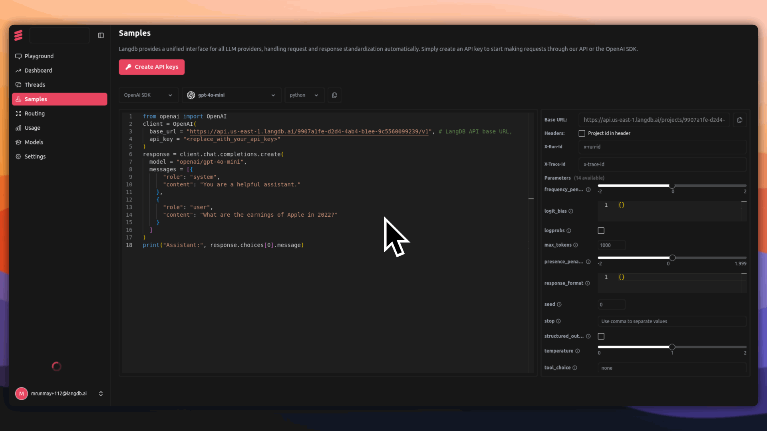Image resolution: width=767 pixels, height=431 pixels.
Task: Enable the Project id in header checkbox
Action: coord(582,133)
